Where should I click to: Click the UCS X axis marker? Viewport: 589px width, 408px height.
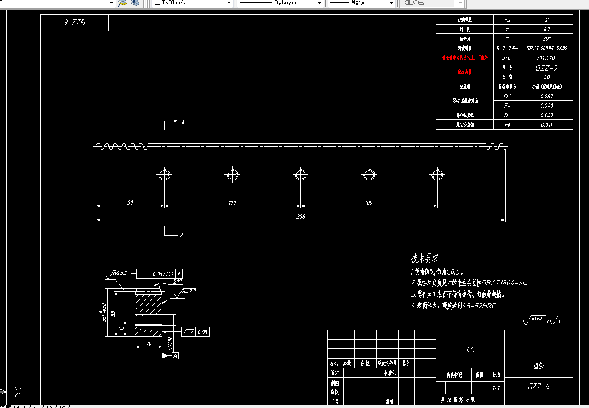[x=18, y=392]
